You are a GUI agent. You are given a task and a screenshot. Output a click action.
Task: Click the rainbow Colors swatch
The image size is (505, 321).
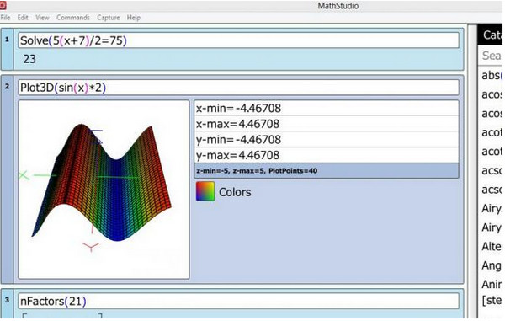pyautogui.click(x=205, y=191)
